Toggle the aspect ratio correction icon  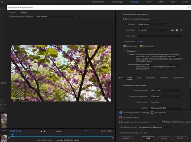pyautogui.click(x=86, y=131)
